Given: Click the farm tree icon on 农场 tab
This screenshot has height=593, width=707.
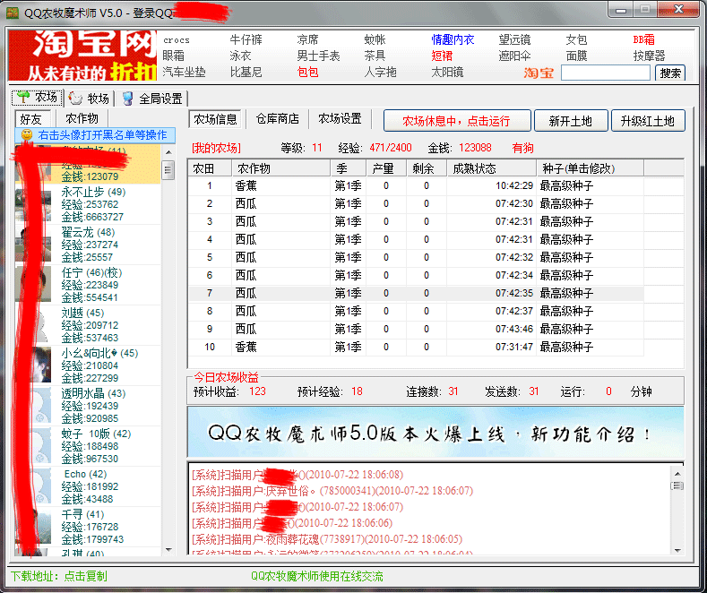Looking at the screenshot, I should pos(23,98).
